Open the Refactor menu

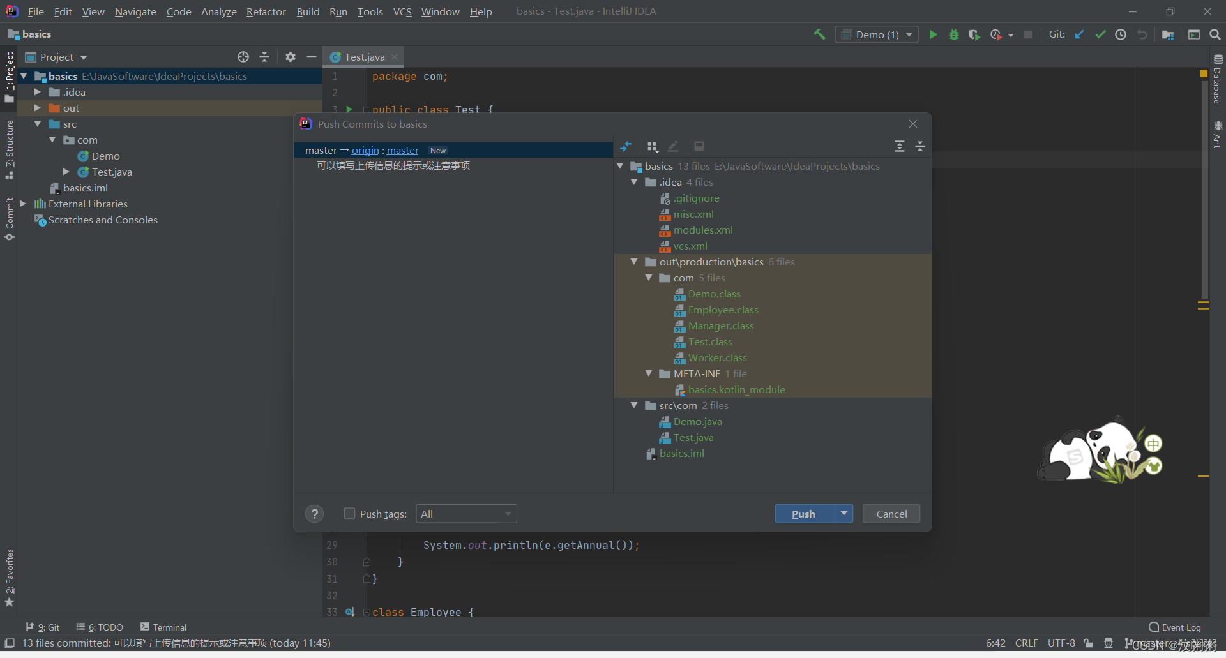(266, 11)
